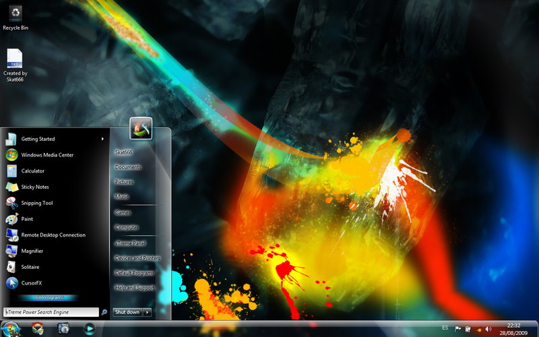The height and width of the screenshot is (337, 539).
Task: Open the Recycle Bin desktop icon
Action: pos(15,13)
